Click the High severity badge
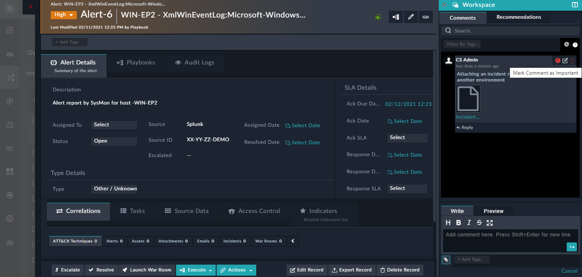 point(64,15)
